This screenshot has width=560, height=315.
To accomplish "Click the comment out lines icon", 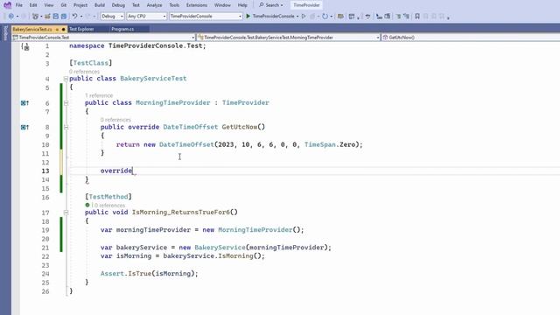I will (398, 16).
